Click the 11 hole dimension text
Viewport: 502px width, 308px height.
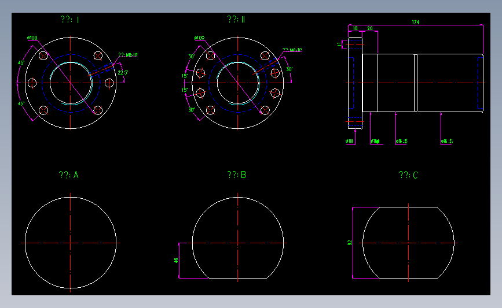[339, 44]
